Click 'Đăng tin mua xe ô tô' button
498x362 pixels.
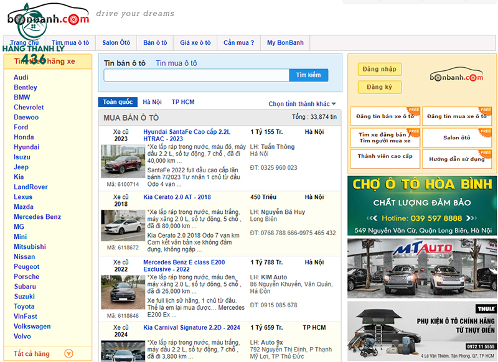457,116
